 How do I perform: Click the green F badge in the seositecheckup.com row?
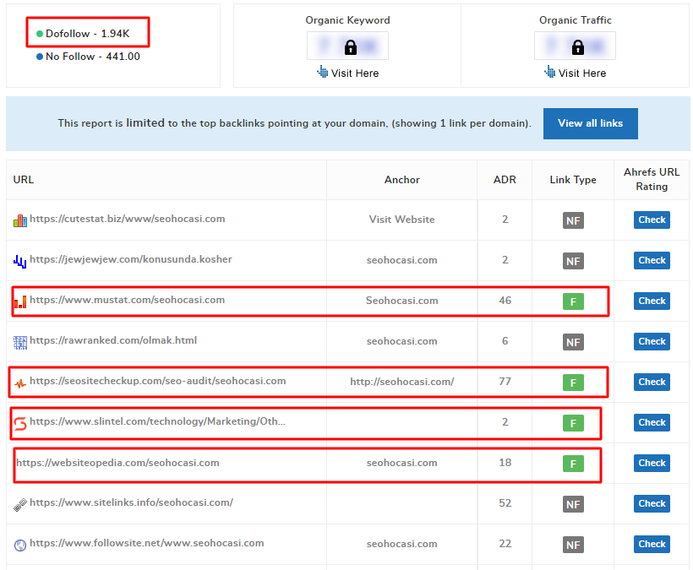click(x=573, y=383)
